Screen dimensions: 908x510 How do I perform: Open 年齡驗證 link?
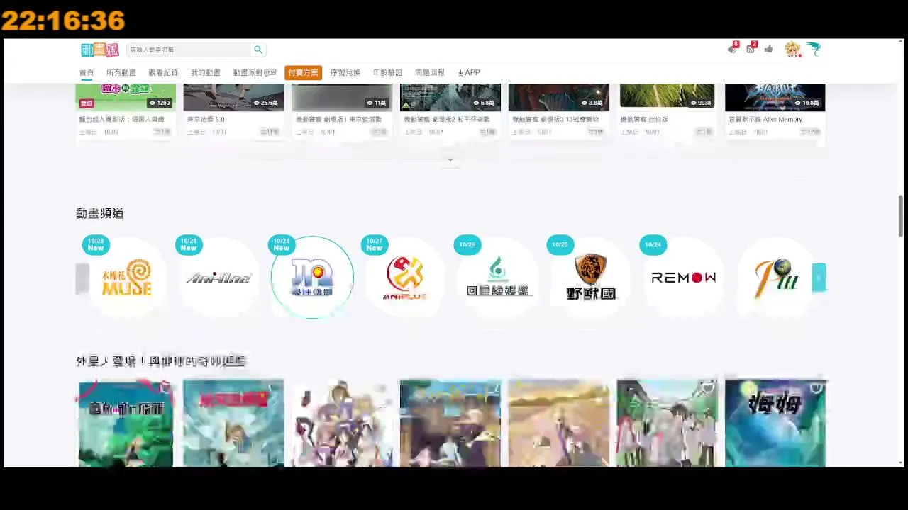point(387,72)
